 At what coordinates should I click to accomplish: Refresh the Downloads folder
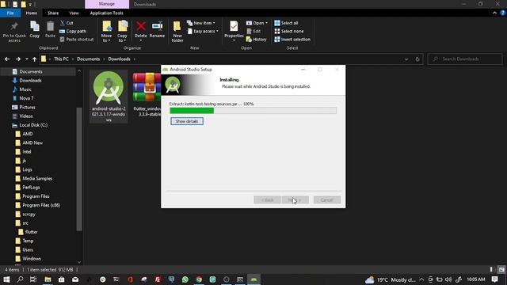417,59
